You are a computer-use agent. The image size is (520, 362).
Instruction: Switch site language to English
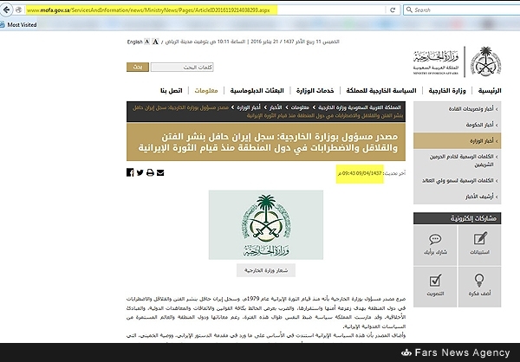pos(134,42)
